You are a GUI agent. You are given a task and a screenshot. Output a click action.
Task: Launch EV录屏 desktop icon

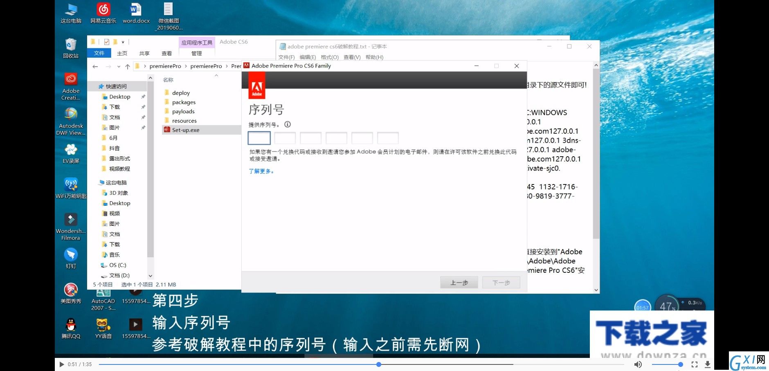(71, 153)
